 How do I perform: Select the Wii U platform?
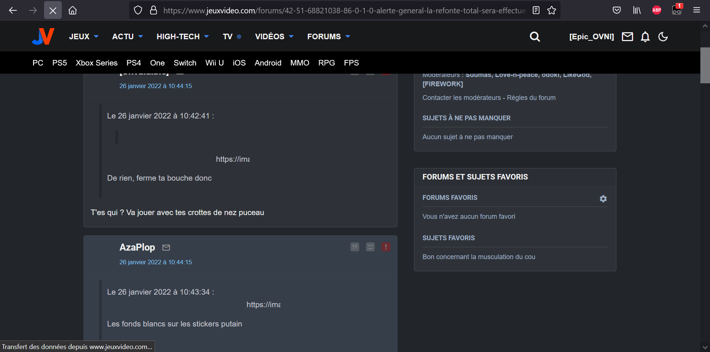click(x=215, y=63)
